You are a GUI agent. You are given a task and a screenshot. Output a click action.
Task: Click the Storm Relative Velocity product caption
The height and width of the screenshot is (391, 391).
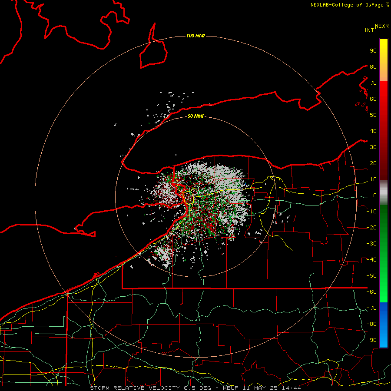195,388
